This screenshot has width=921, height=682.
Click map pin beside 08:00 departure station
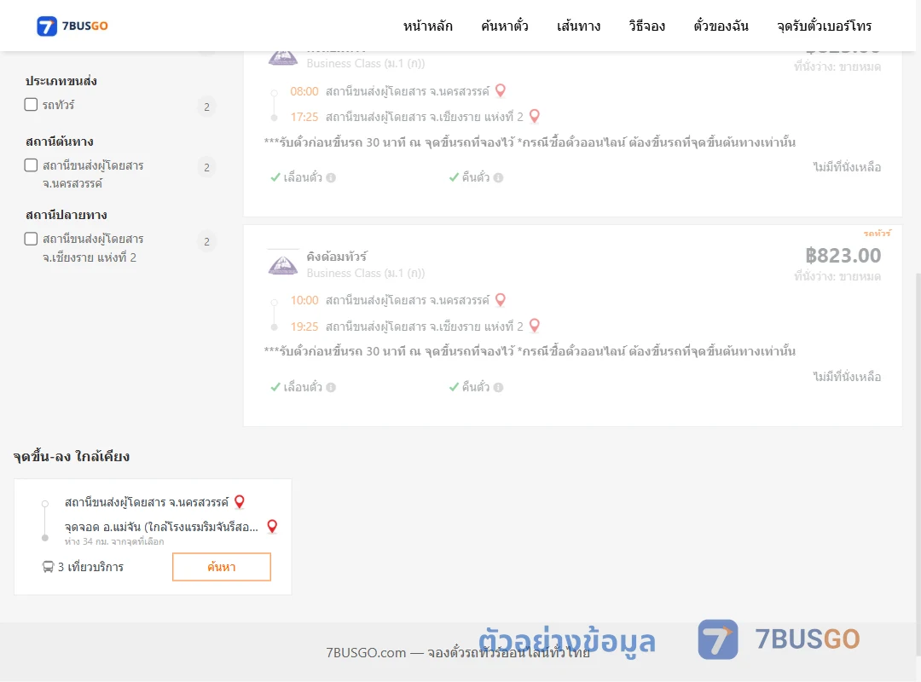(x=501, y=90)
